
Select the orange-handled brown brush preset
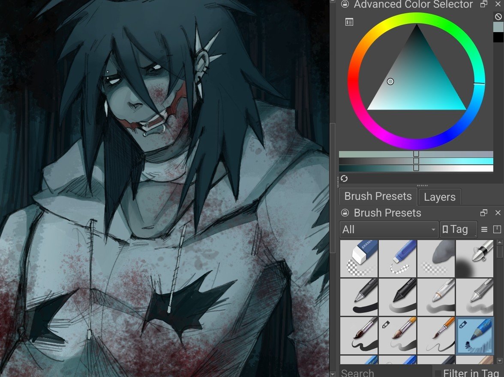click(398, 335)
